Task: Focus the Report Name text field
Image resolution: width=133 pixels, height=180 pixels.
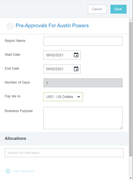Action: coord(83,41)
